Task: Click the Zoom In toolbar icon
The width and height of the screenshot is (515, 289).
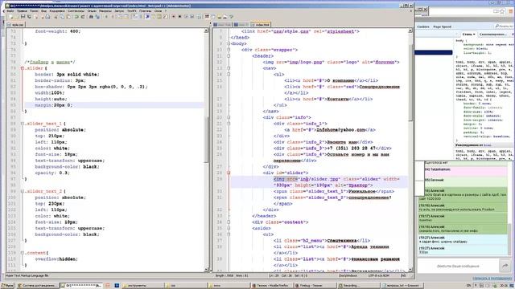Action: [106, 16]
